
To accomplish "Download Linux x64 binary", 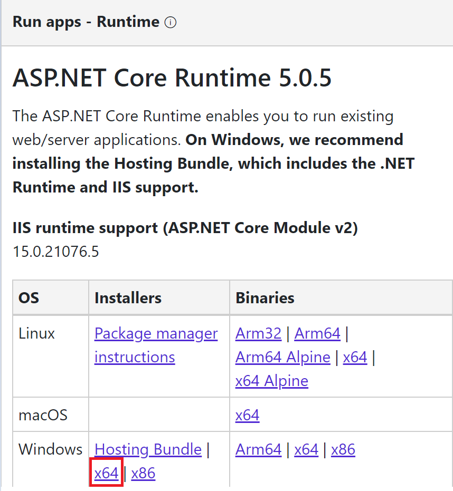I will point(355,357).
